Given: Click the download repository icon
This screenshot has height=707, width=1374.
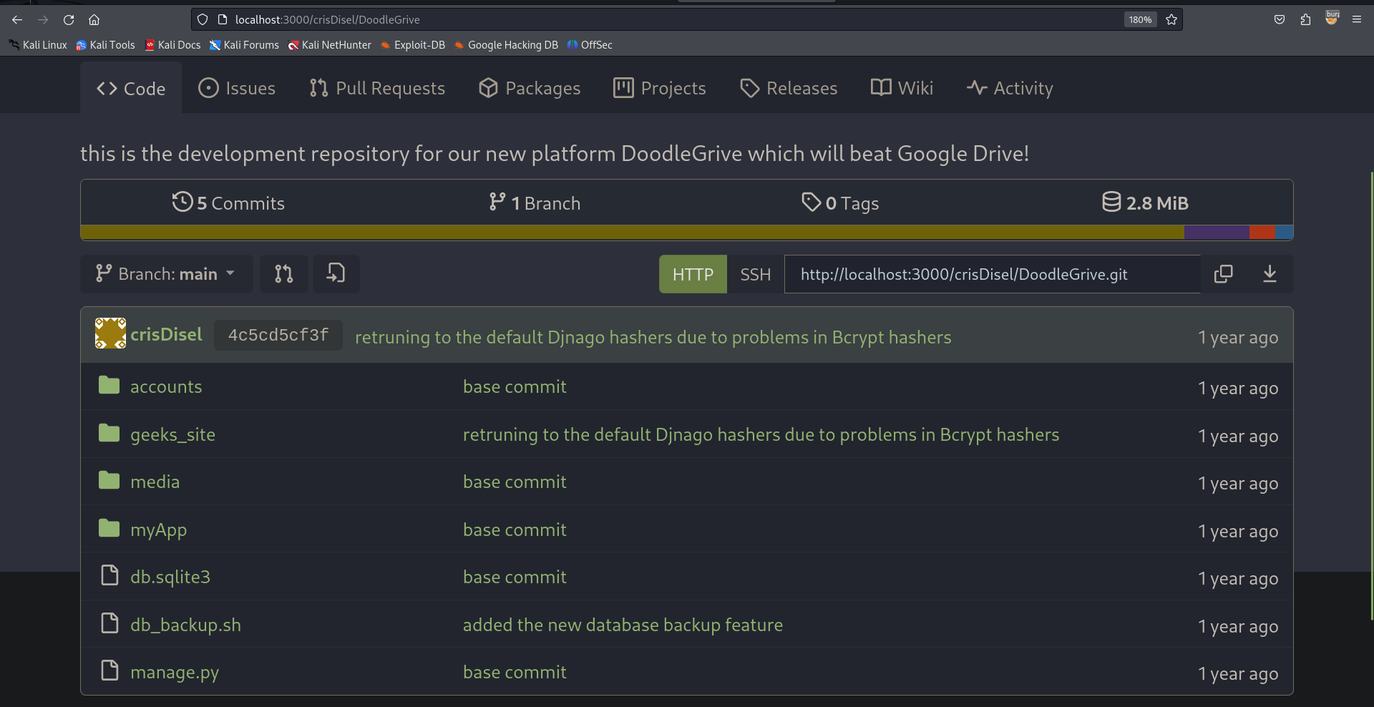Looking at the screenshot, I should coord(1270,274).
